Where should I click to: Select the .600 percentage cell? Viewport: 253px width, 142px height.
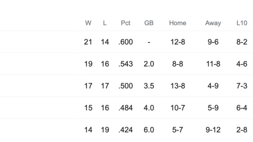click(125, 42)
